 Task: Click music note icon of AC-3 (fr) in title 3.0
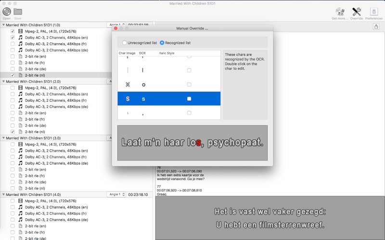[x=21, y=157]
